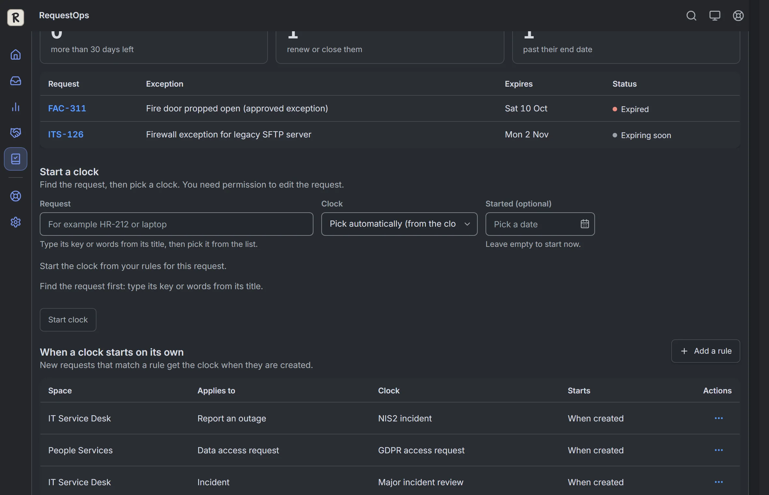Open actions menu for Data access request rule
The width and height of the screenshot is (769, 495).
tap(718, 450)
